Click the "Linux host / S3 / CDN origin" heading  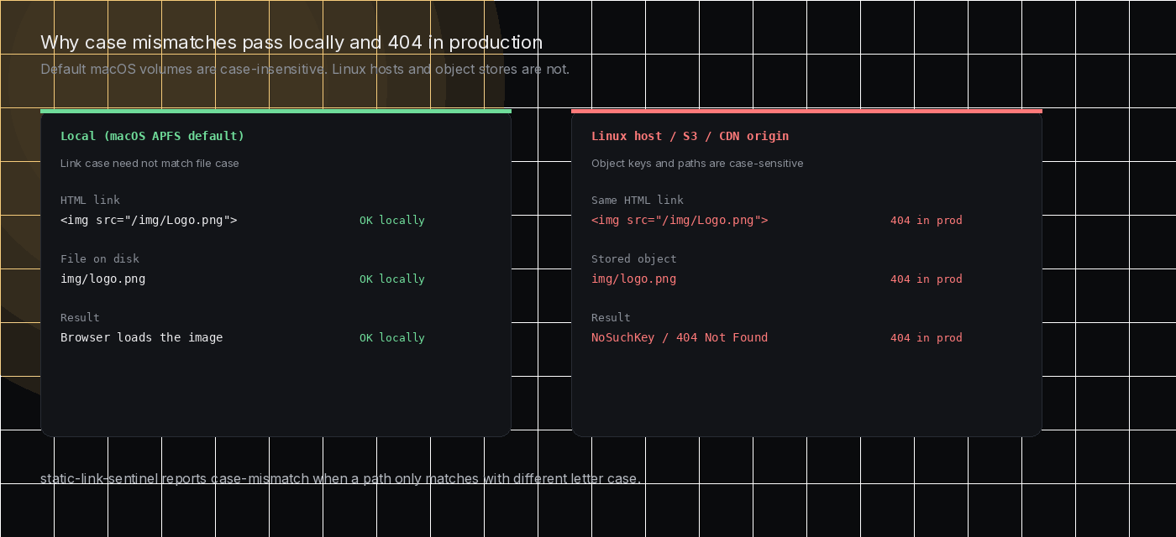pyautogui.click(x=690, y=136)
